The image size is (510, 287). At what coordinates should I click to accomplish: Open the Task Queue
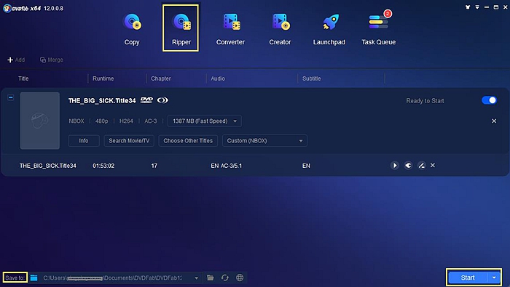tap(379, 28)
